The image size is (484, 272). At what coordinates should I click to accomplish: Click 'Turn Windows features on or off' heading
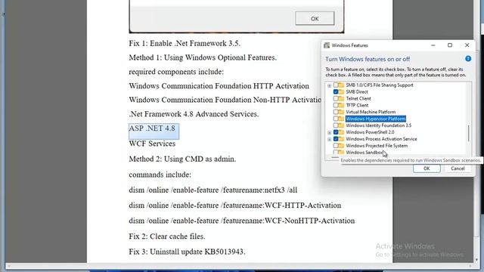click(x=368, y=59)
